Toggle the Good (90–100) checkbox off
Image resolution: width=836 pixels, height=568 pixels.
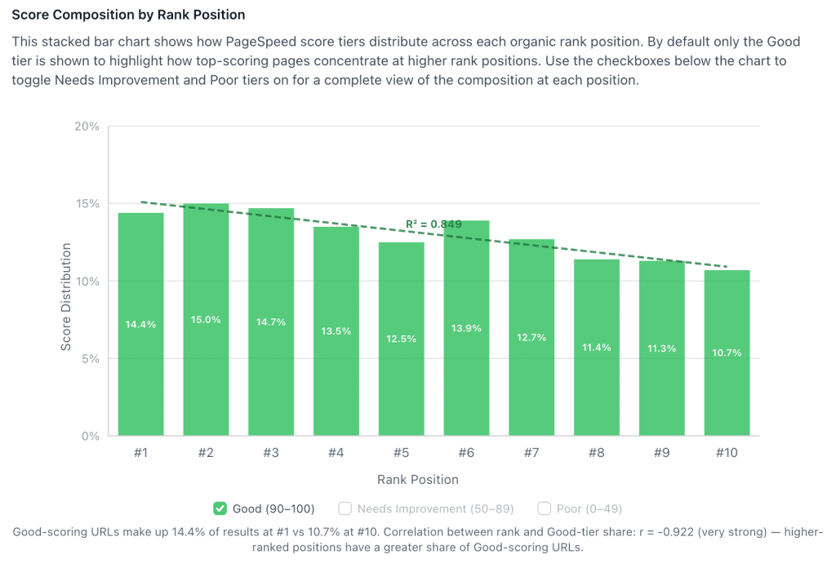(x=220, y=508)
